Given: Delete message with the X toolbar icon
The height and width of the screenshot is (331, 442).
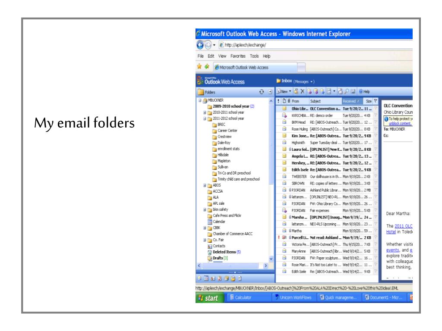Looking at the screenshot, I should tap(303, 91).
